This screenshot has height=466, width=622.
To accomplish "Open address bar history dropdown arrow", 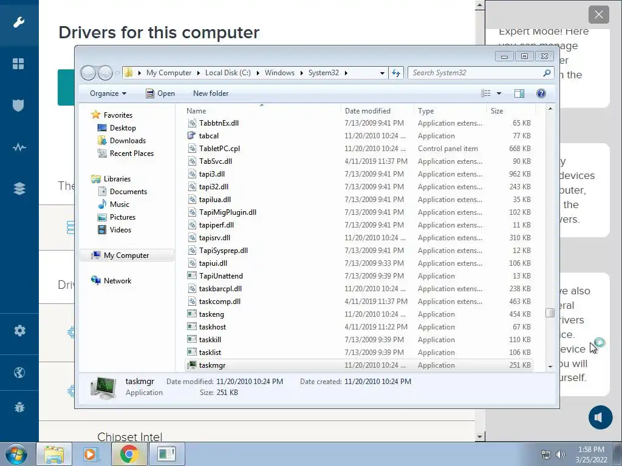I will (382, 73).
